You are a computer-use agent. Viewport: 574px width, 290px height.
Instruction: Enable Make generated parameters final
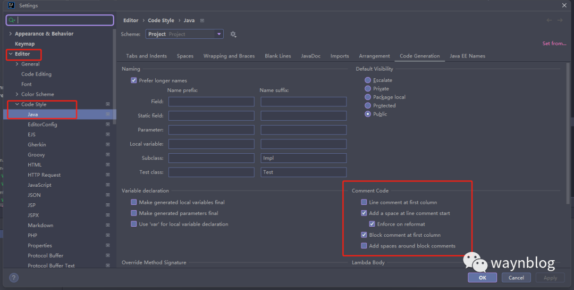[133, 213]
